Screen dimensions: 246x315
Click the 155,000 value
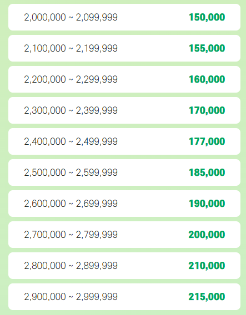[x=207, y=48]
